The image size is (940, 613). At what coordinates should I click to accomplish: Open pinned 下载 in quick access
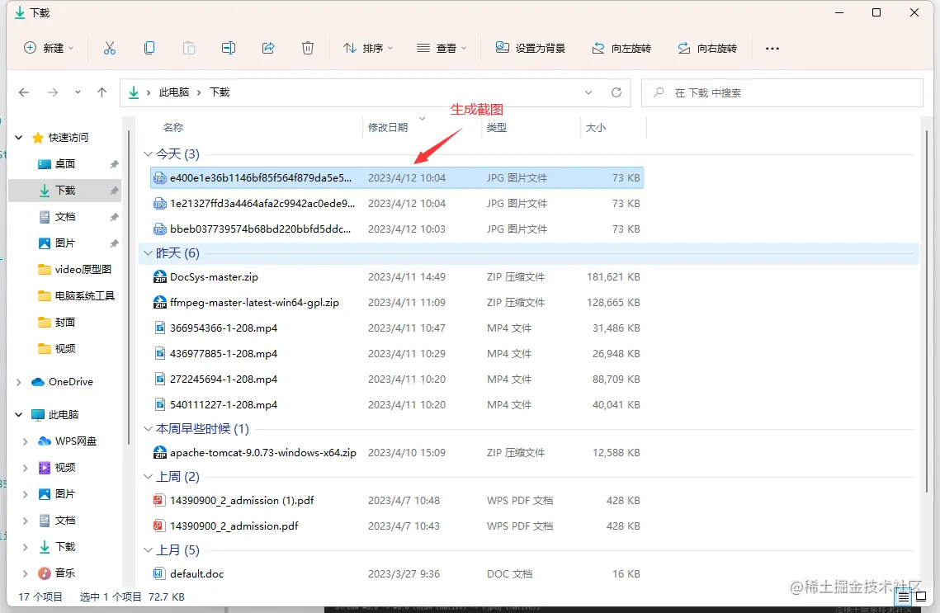click(64, 191)
